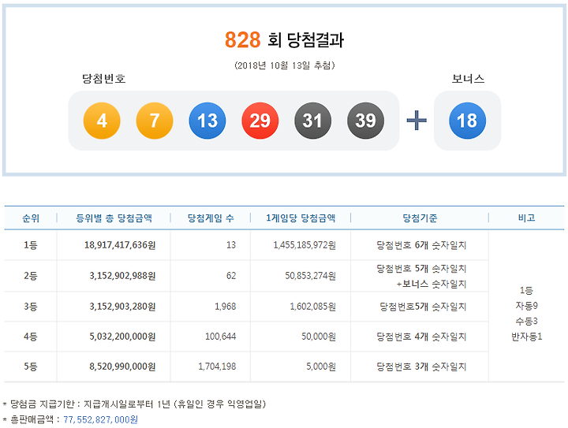Viewport: 568px width, 428px height.
Task: Click per-game prize 5,000원
Action: 321,367
